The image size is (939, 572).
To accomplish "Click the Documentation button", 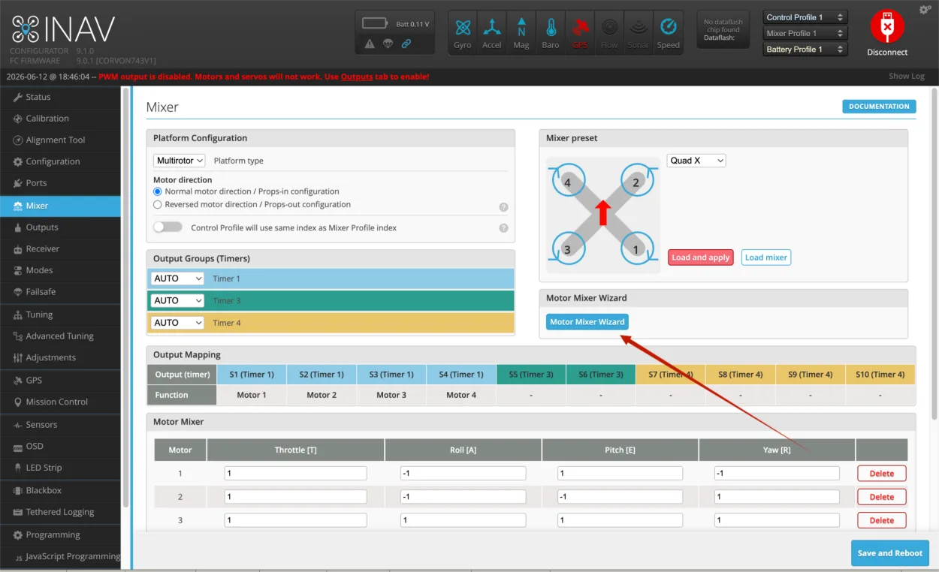I will (x=879, y=107).
